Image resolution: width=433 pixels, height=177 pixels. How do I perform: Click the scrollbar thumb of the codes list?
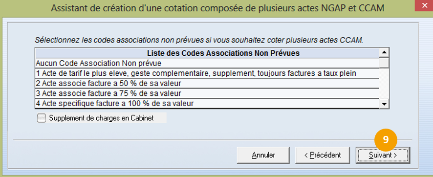pos(384,63)
